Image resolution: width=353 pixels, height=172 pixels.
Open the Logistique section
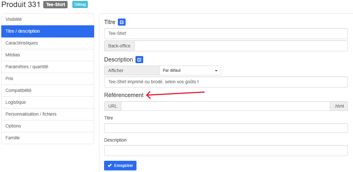[48, 102]
